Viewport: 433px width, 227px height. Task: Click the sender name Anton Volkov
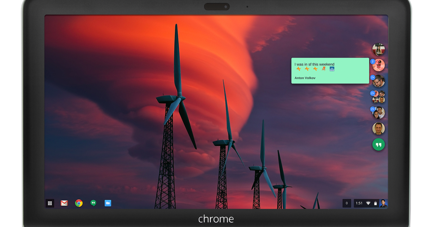click(305, 78)
